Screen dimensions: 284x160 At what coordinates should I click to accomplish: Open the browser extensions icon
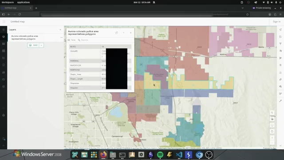(x=275, y=14)
